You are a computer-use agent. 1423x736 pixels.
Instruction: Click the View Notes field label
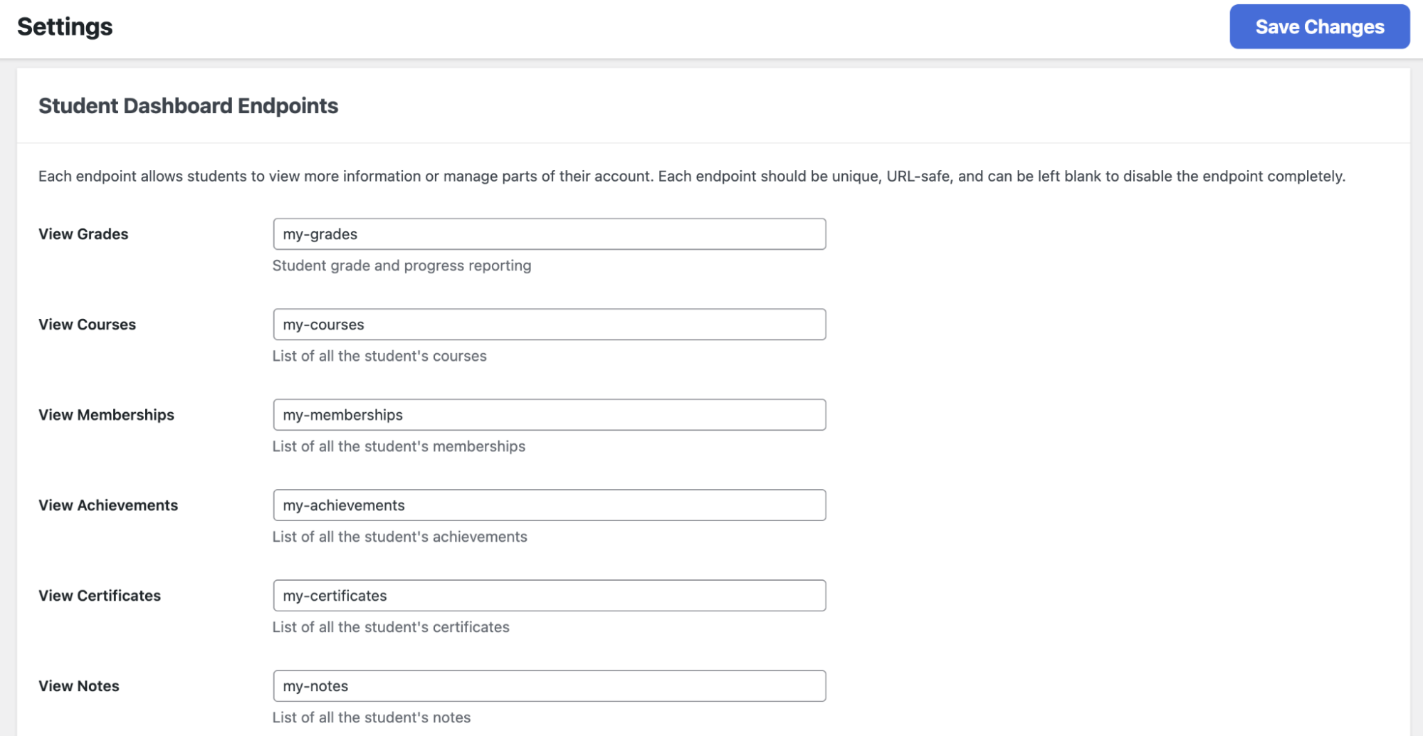point(78,685)
